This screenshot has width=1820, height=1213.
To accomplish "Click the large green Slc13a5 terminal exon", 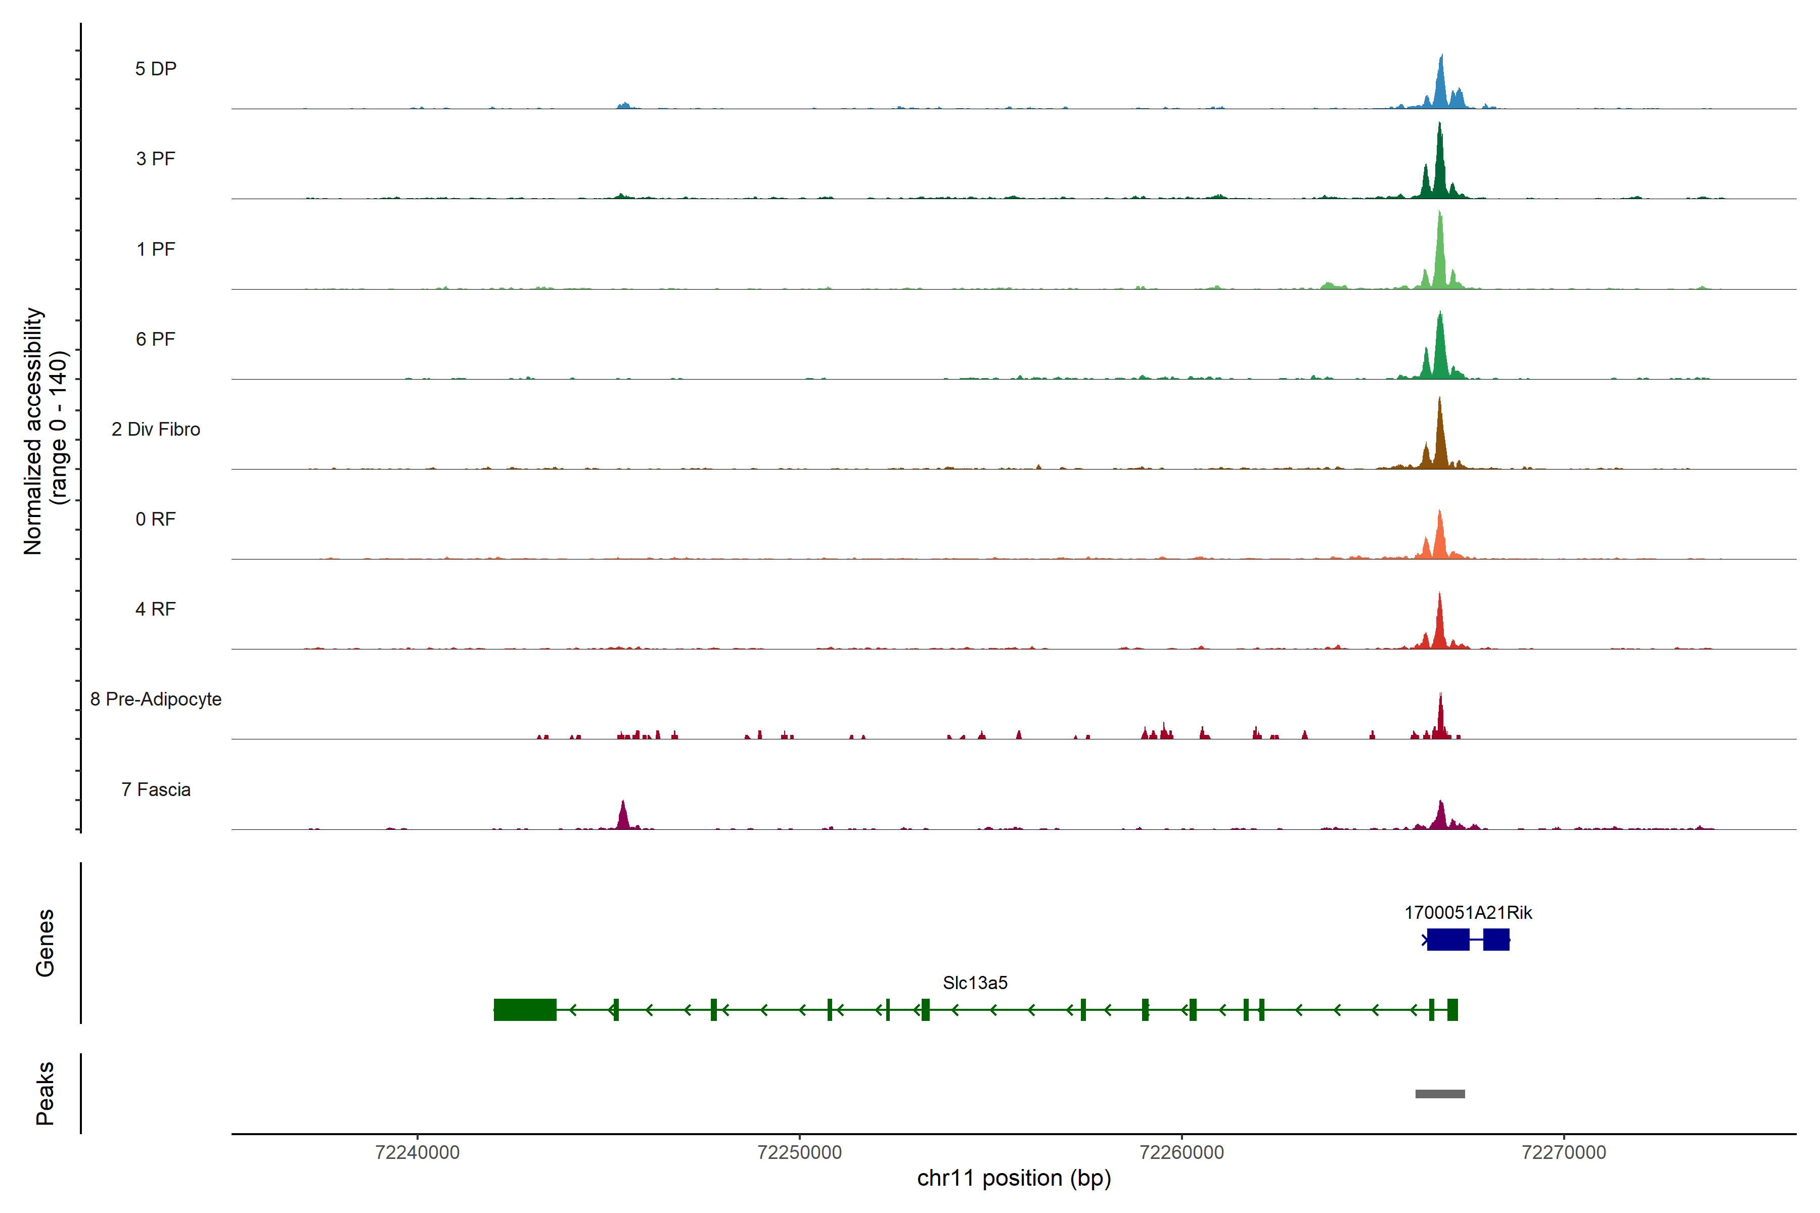I will coord(525,1009).
